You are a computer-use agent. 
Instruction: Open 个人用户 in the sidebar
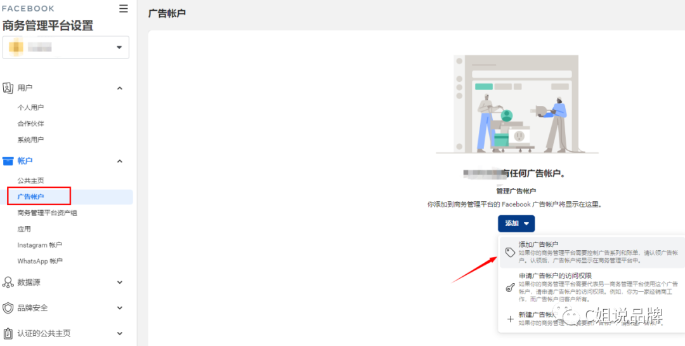tap(30, 107)
